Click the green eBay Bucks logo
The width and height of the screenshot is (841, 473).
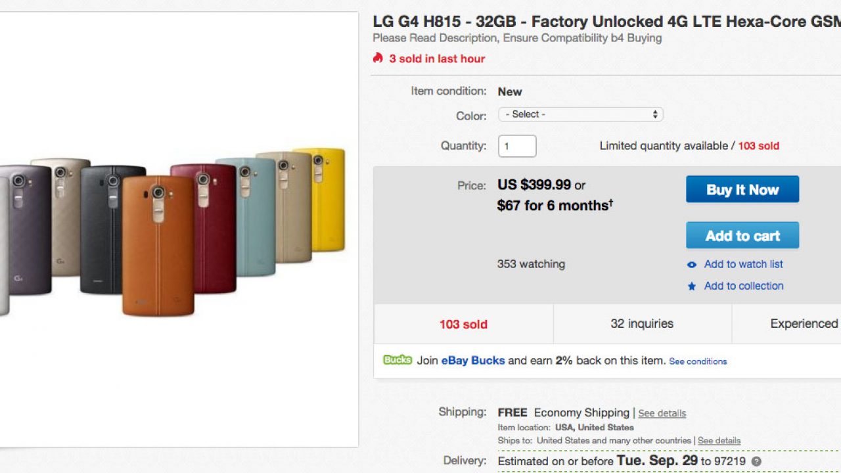click(x=398, y=360)
